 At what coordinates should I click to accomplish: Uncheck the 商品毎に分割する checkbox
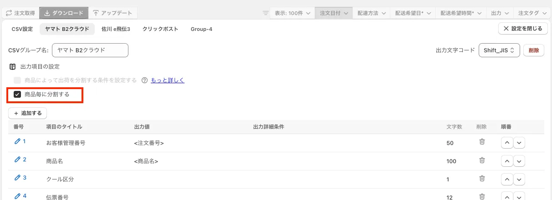17,95
